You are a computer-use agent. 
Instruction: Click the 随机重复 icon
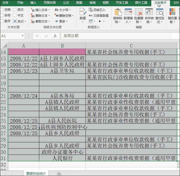pyautogui.click(x=172, y=12)
